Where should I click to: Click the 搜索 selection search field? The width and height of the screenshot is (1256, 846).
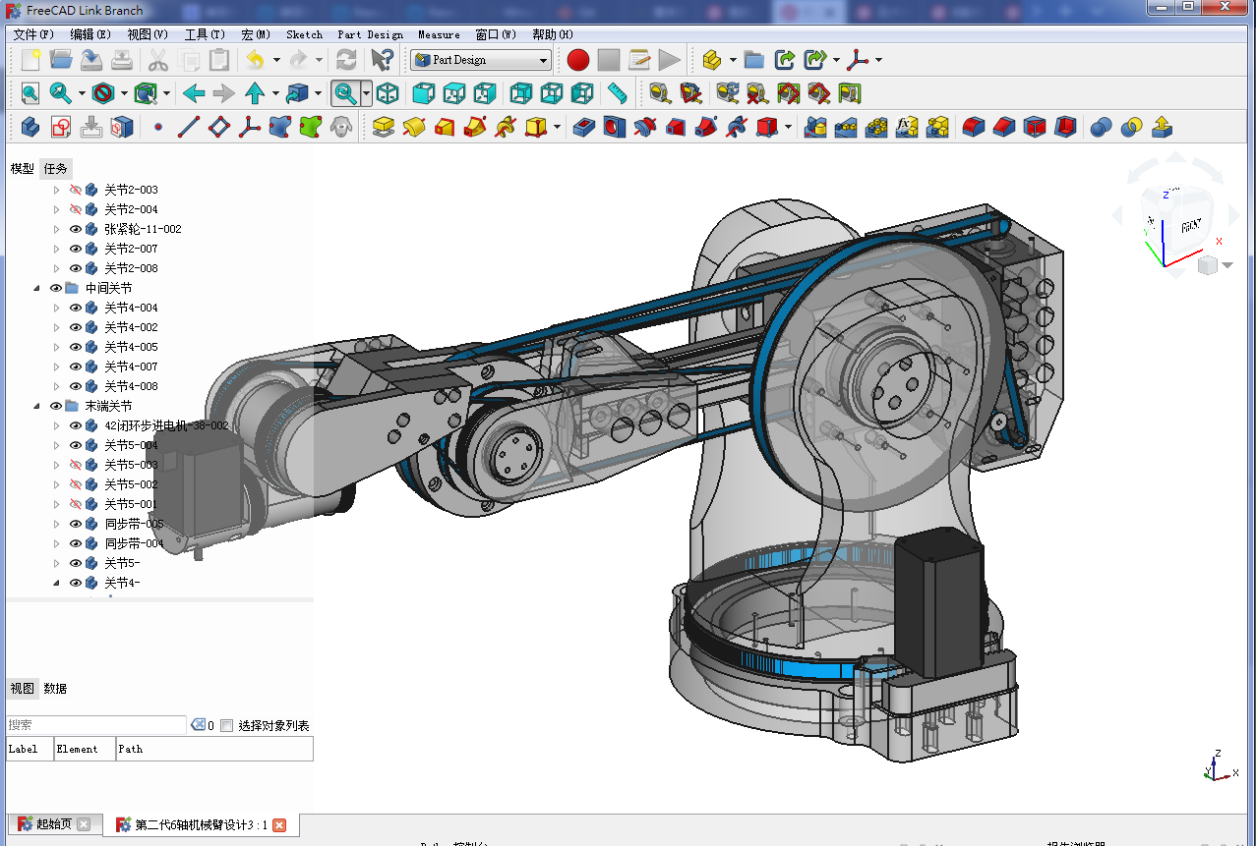(95, 725)
